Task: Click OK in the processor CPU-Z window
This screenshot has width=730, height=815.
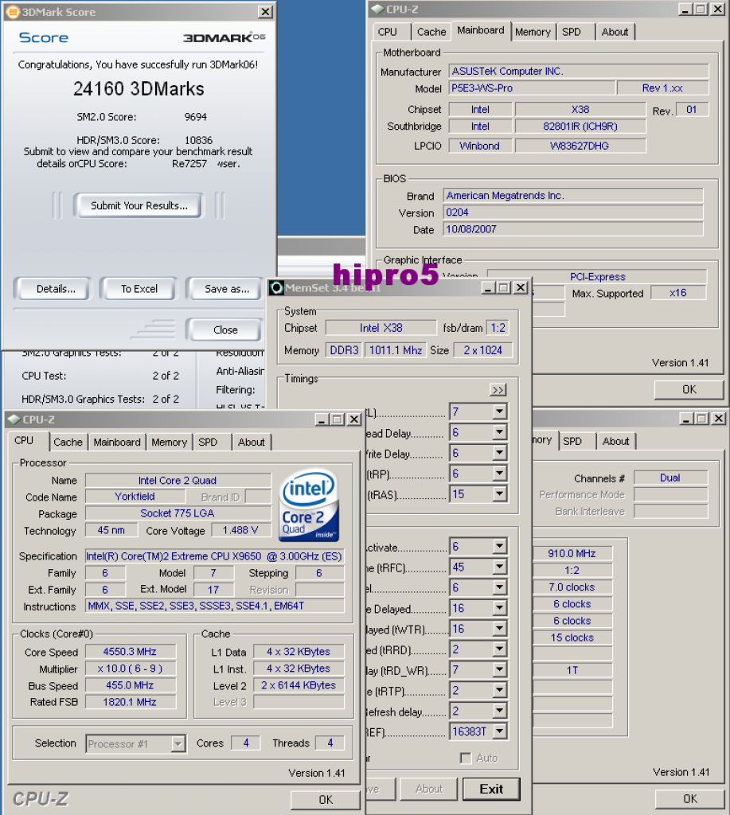Action: click(326, 799)
